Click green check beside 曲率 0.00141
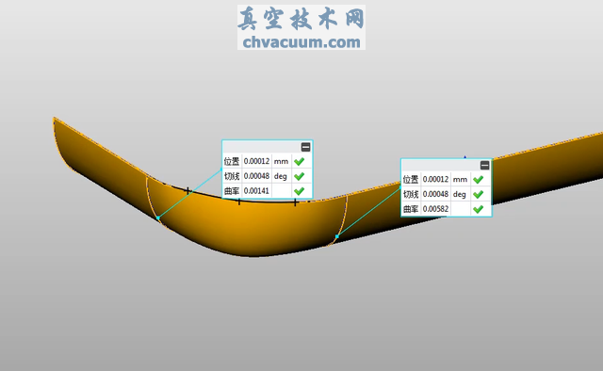 (300, 191)
